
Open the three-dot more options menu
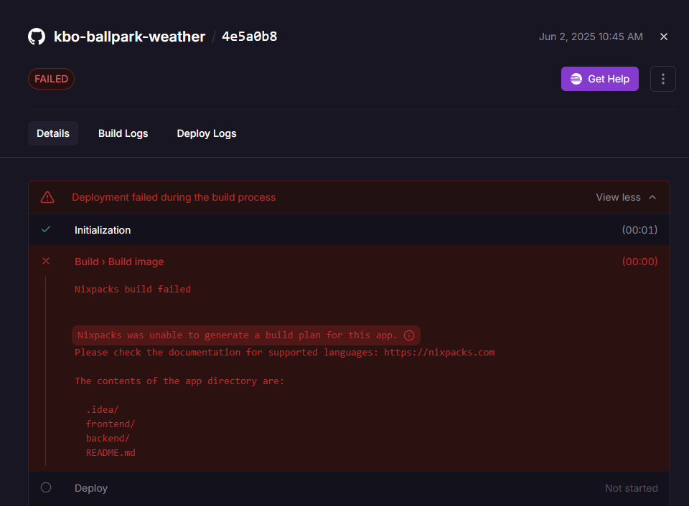[x=662, y=79]
